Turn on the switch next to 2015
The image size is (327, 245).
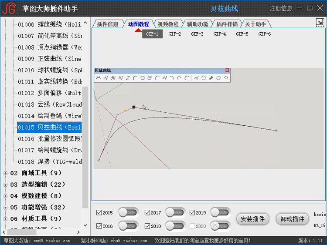coord(128,212)
